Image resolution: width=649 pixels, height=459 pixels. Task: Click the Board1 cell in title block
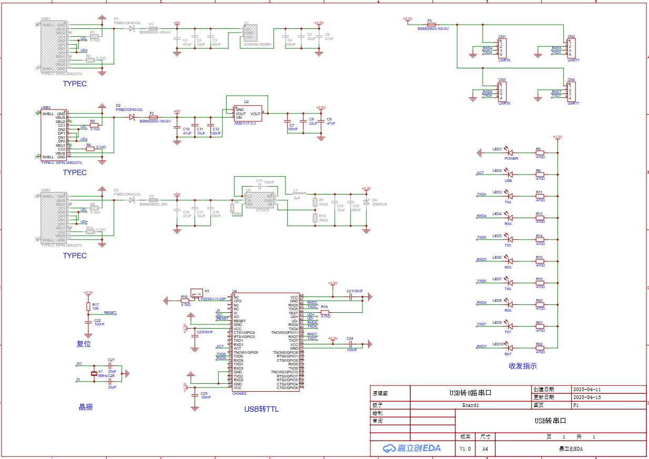coord(471,405)
